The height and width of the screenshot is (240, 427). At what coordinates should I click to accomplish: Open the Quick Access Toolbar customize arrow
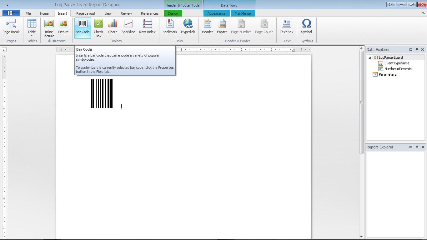coord(8,5)
